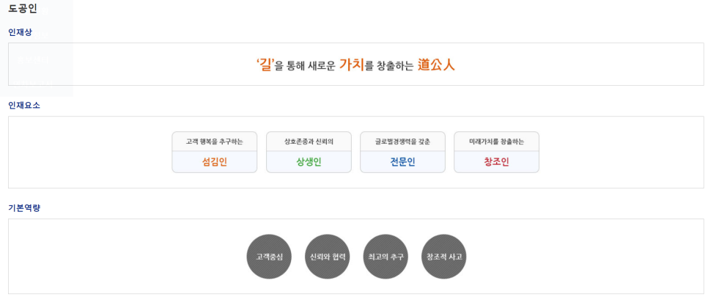Viewport: 708px width, 297px height.
Task: Click the 도공인 page title
Action: click(x=23, y=9)
